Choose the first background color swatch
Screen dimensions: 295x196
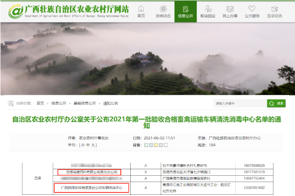(146, 145)
